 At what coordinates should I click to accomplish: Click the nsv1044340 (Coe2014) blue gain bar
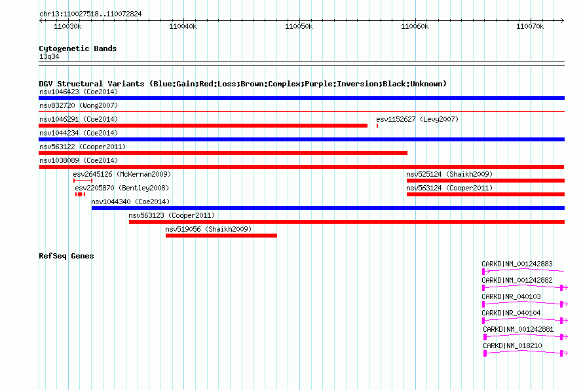(x=328, y=208)
